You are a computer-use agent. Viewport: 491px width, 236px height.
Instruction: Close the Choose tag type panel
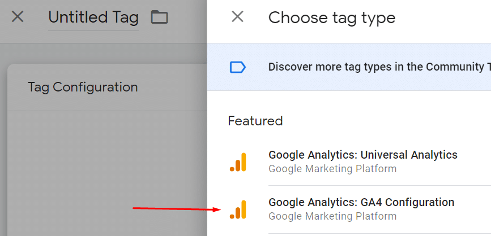pos(238,17)
